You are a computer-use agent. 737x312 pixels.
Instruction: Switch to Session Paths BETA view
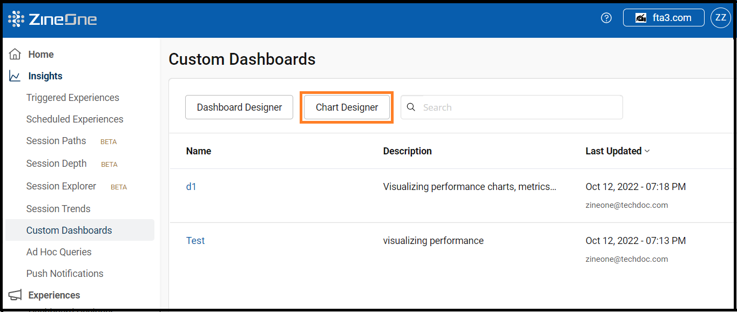(56, 141)
